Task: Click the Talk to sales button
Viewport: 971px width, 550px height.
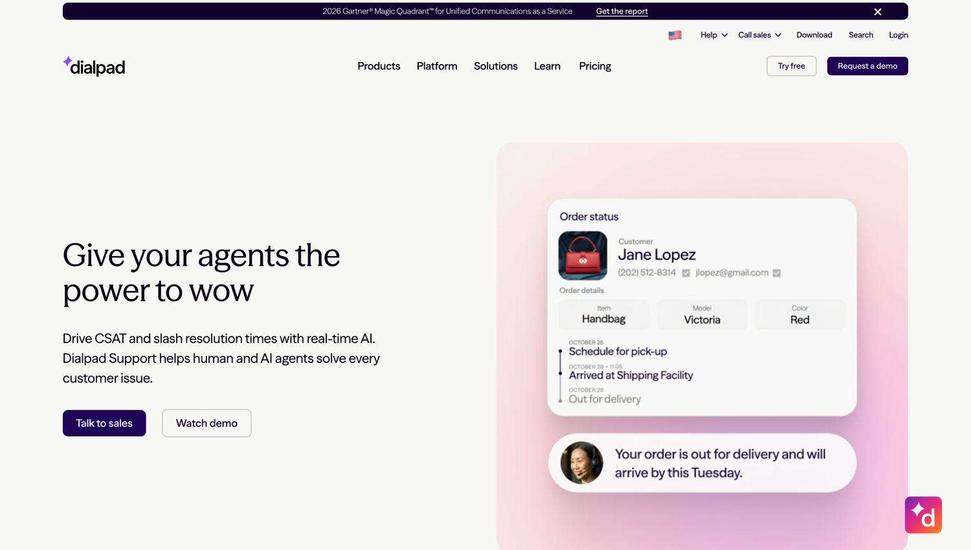Action: pyautogui.click(x=104, y=423)
